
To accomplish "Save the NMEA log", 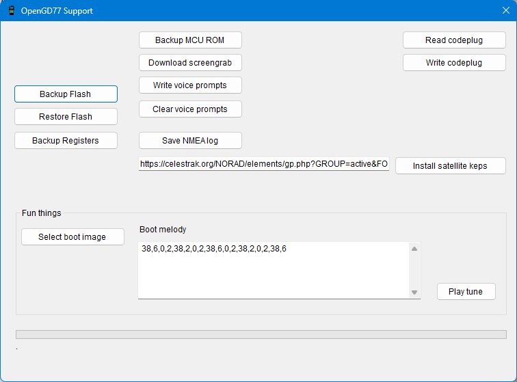I will click(190, 141).
